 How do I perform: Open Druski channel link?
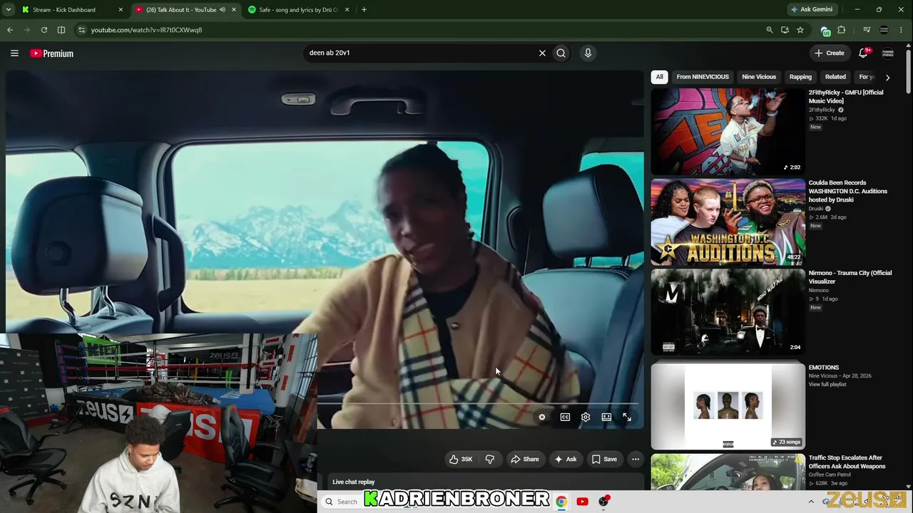click(x=816, y=209)
